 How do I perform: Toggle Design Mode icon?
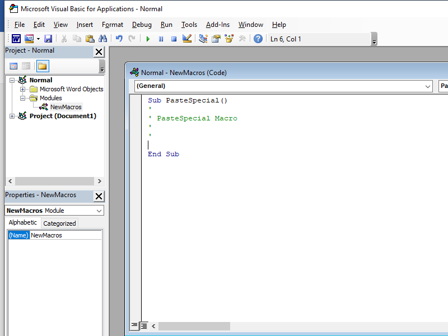coord(187,39)
